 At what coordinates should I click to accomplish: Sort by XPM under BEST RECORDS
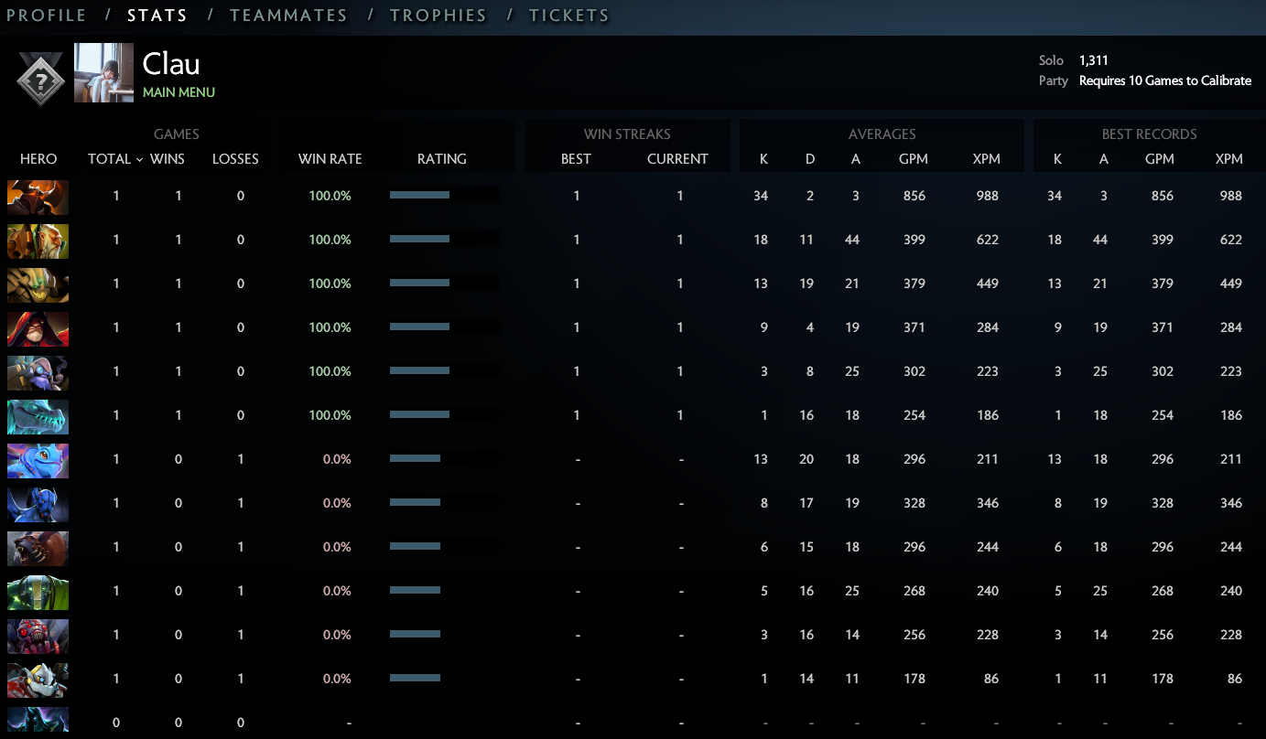click(x=1228, y=159)
